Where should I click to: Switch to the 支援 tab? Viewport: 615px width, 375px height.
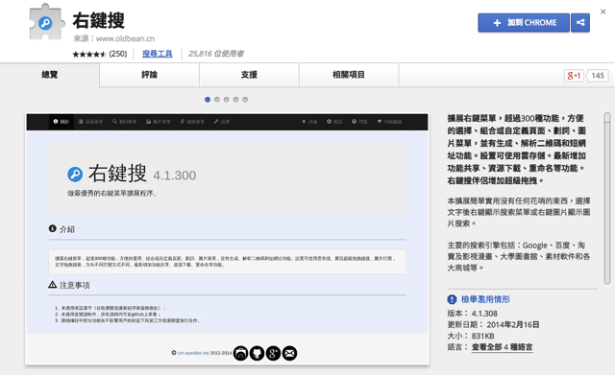click(x=249, y=75)
